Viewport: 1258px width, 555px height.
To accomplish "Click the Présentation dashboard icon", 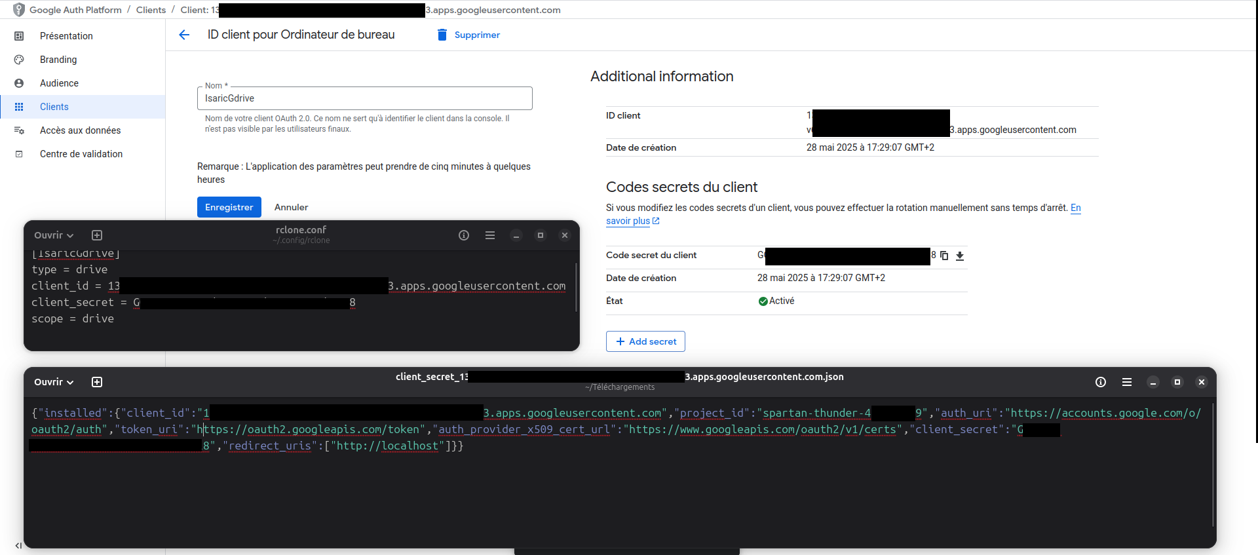I will coord(19,36).
